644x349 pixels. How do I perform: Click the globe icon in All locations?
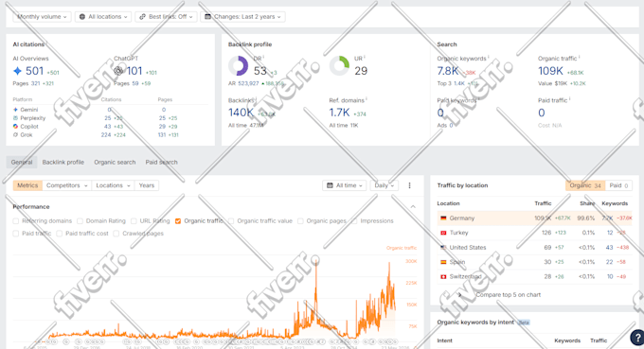point(82,17)
